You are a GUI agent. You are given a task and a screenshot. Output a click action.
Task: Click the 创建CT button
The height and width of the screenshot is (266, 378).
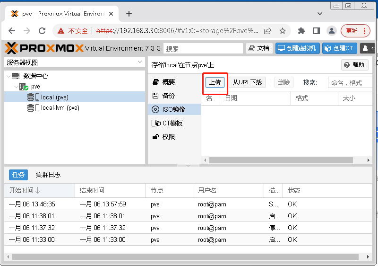click(x=339, y=48)
